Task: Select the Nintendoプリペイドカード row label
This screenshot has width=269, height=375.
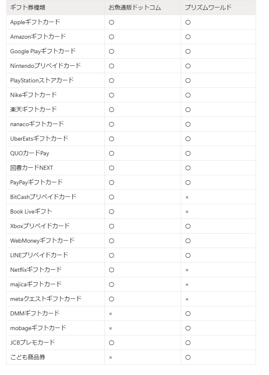Action: pos(45,66)
